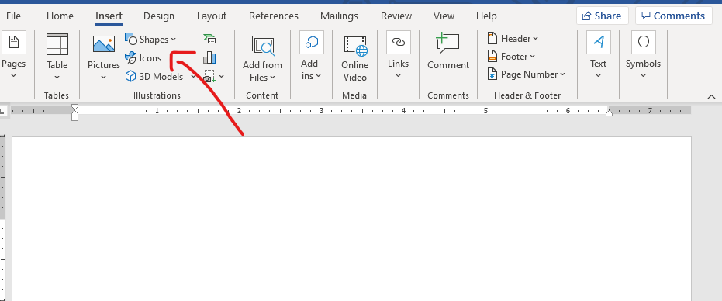Click the Pages icon

14,43
